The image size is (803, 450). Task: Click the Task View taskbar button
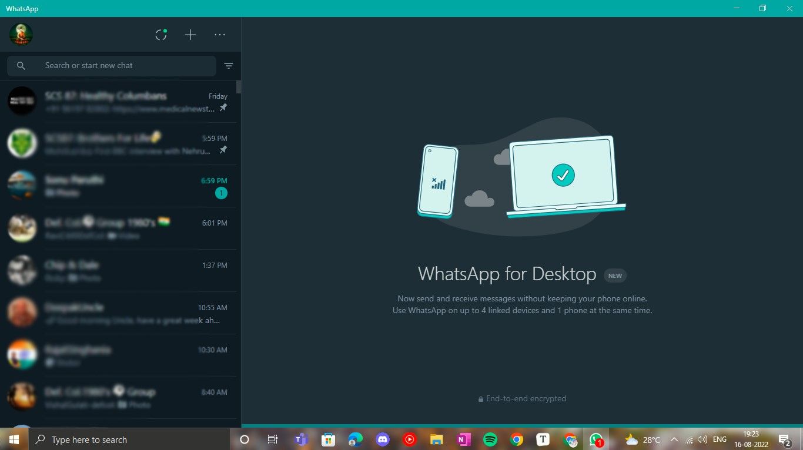point(272,439)
